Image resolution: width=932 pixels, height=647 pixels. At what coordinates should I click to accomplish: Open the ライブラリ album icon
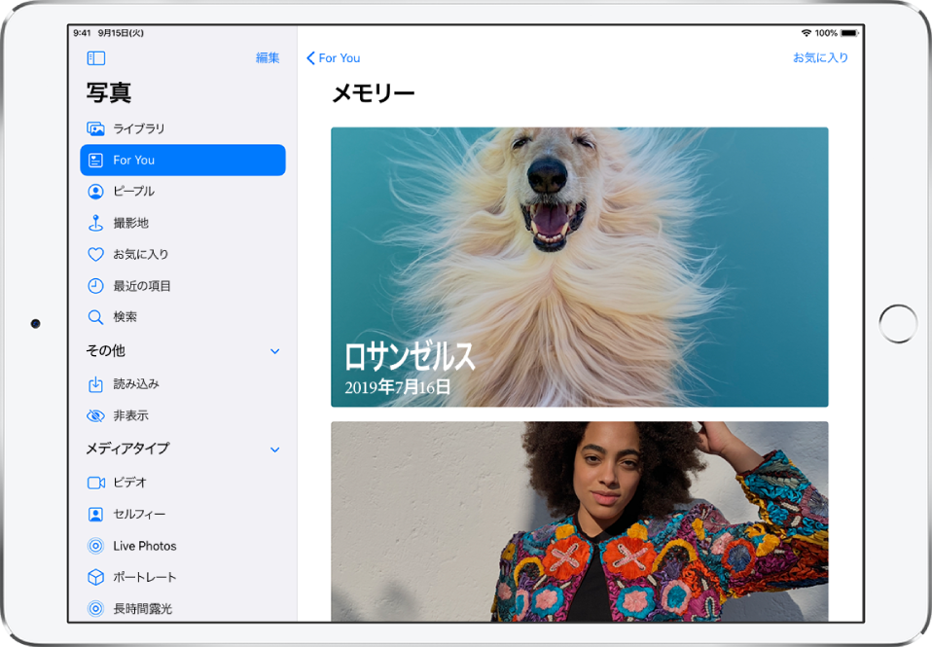tap(94, 128)
